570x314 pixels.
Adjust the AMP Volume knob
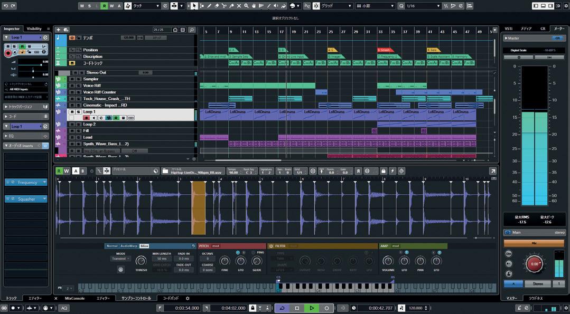[388, 261]
